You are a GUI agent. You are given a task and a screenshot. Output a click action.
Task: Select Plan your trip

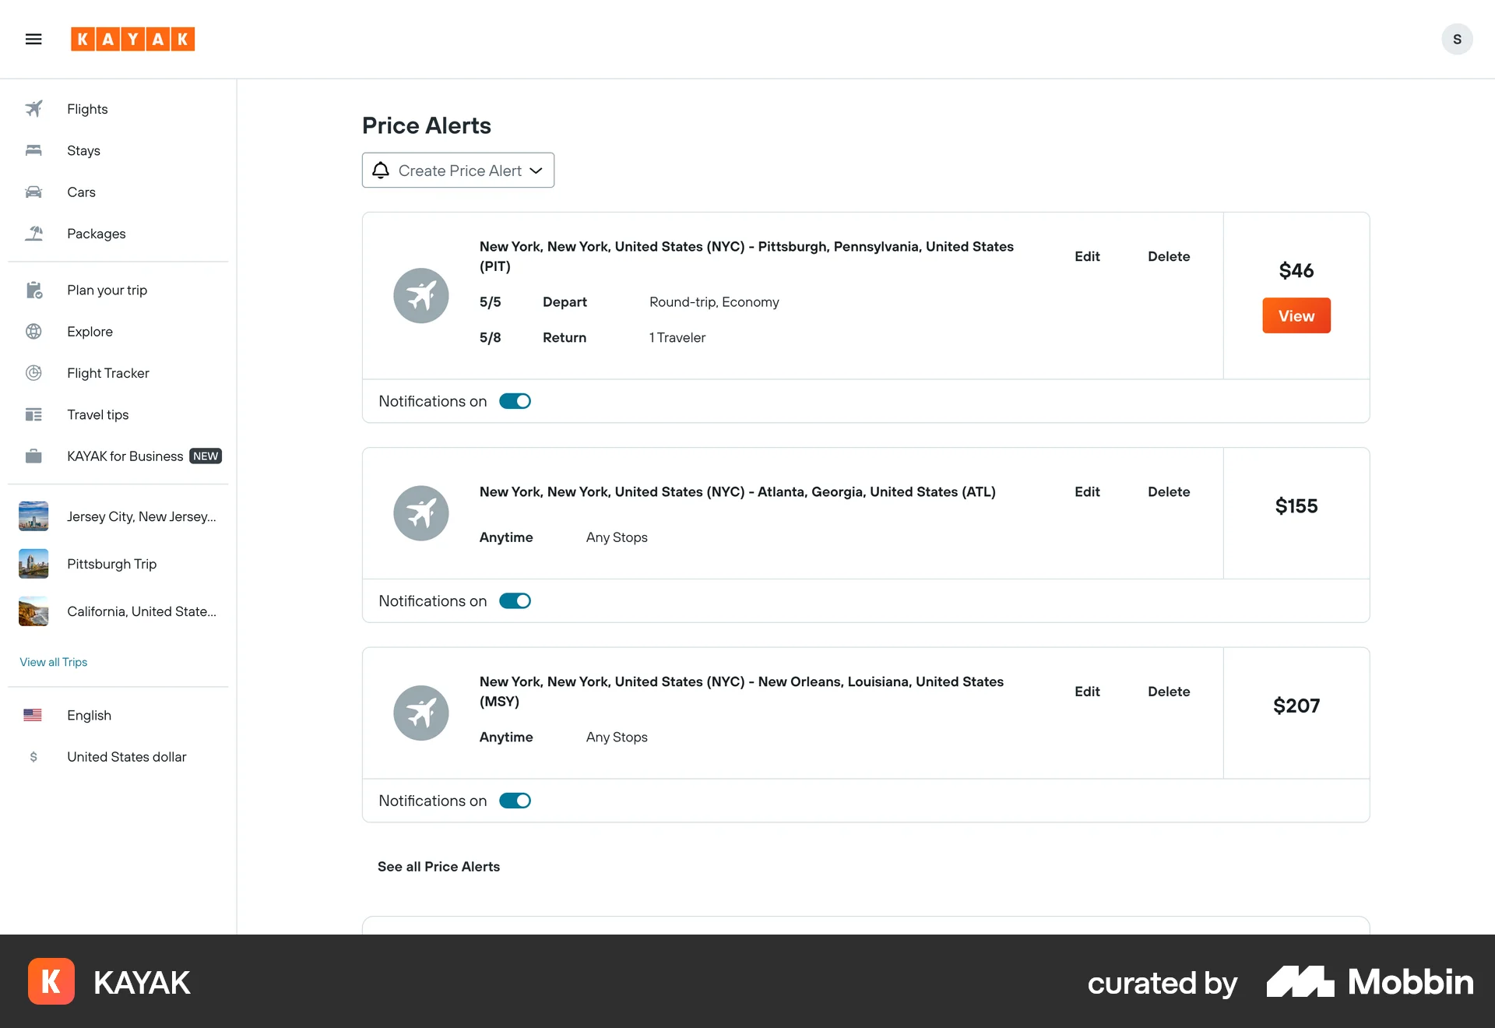(107, 290)
